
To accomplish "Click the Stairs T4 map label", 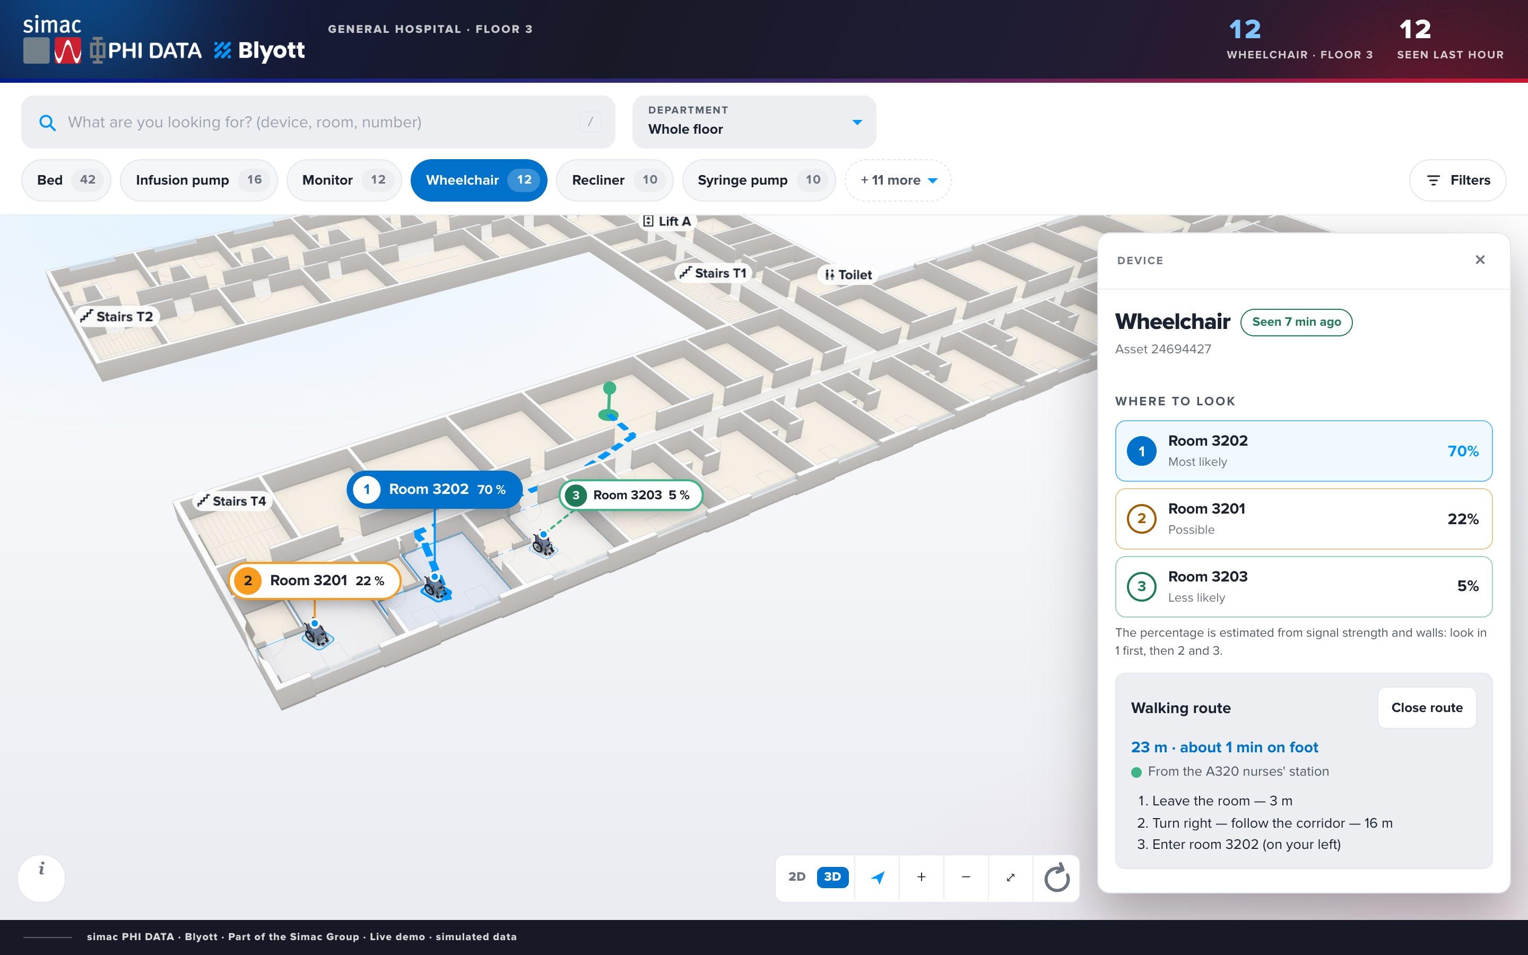I will [x=232, y=501].
